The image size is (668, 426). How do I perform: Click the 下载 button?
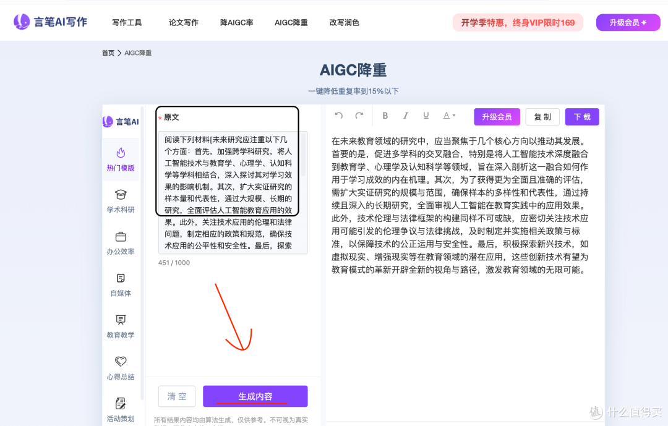point(582,117)
